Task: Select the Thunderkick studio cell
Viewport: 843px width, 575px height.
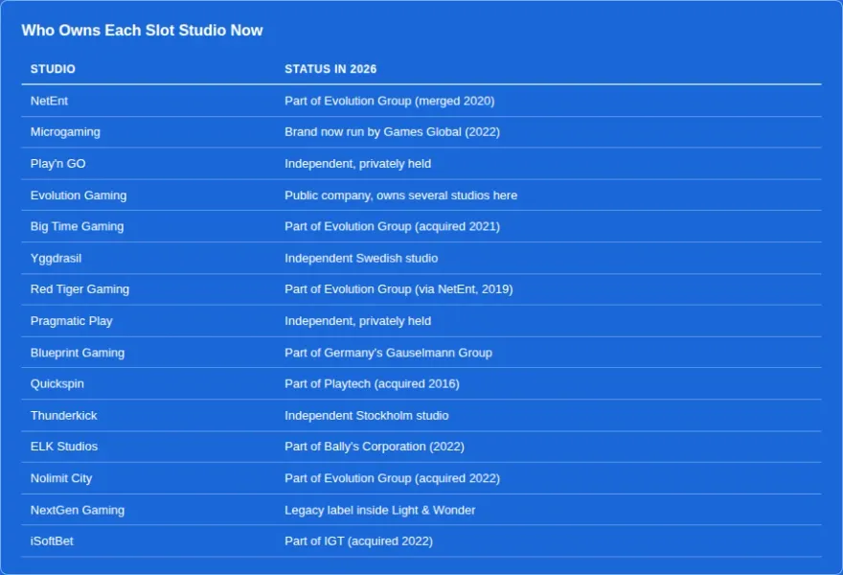Action: coord(64,416)
